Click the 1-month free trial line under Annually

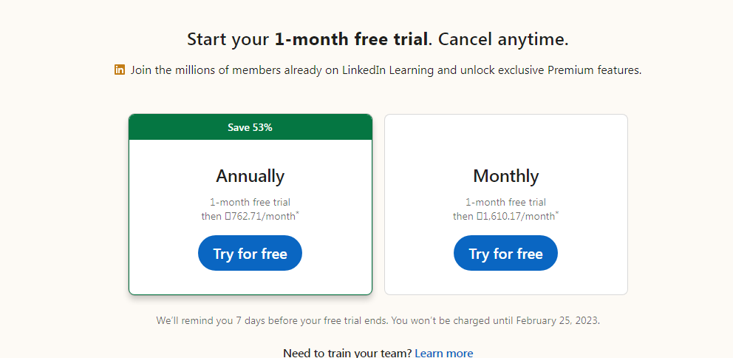250,203
